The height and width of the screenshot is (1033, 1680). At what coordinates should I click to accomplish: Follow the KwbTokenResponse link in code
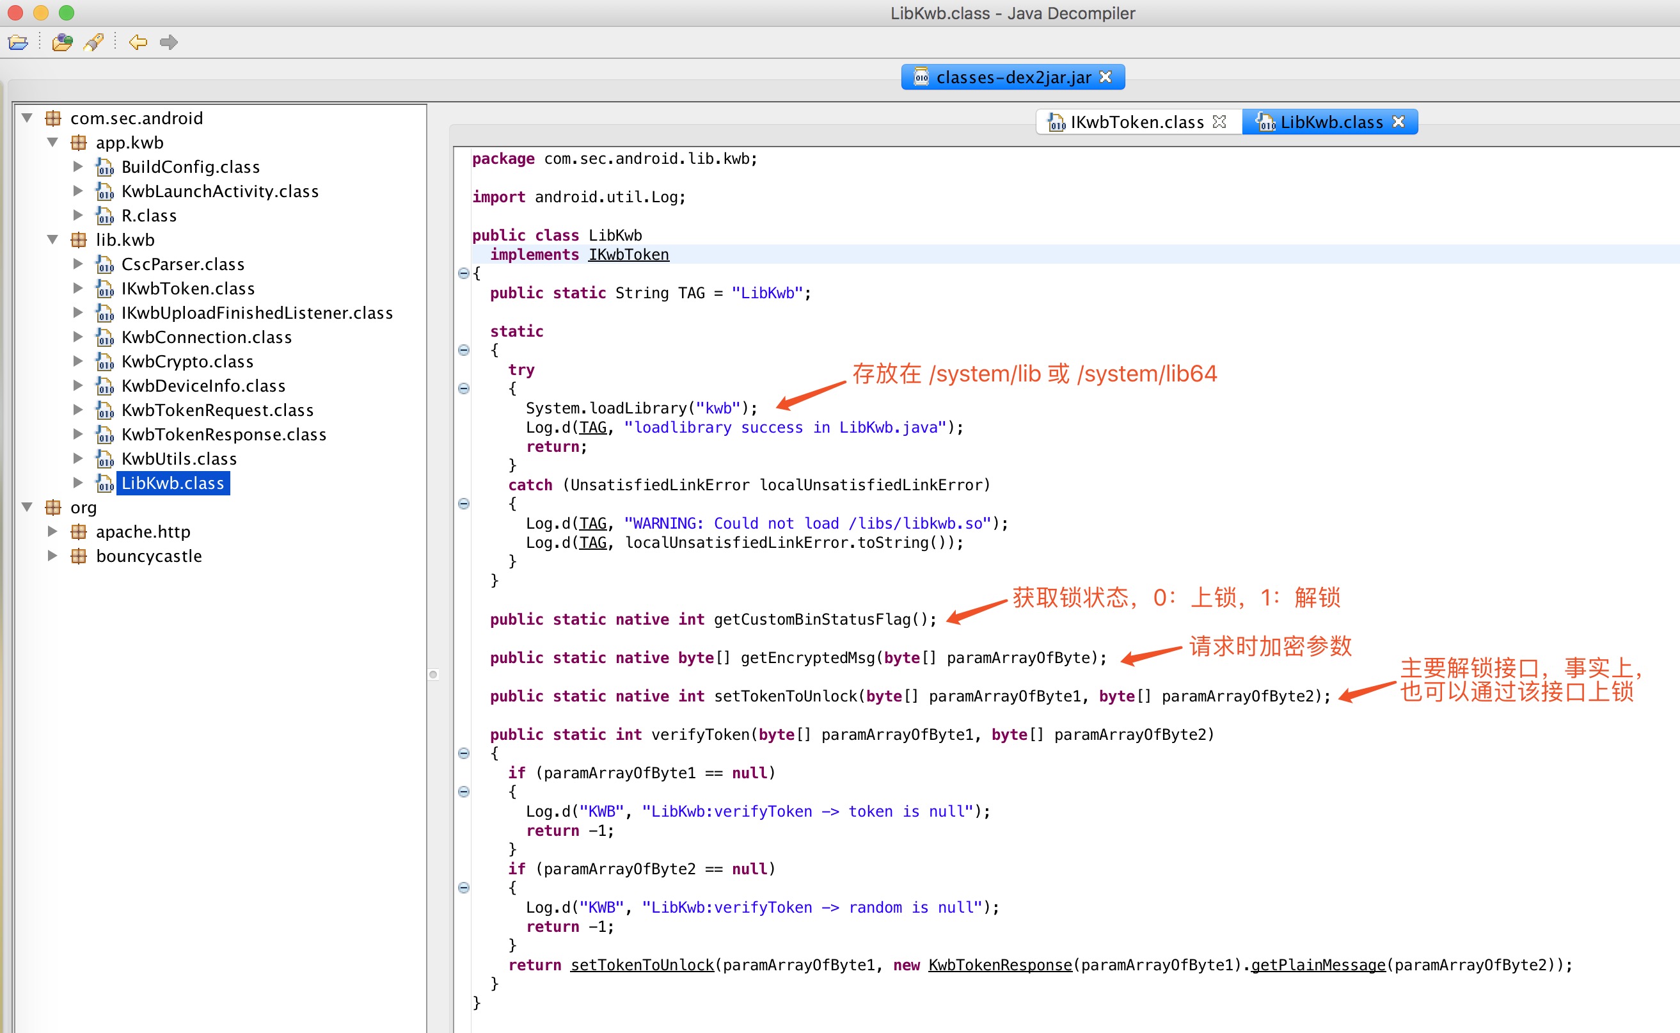1000,965
